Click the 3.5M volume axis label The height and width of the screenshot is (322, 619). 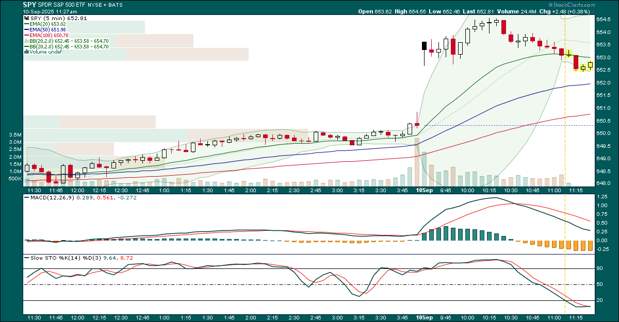point(15,134)
